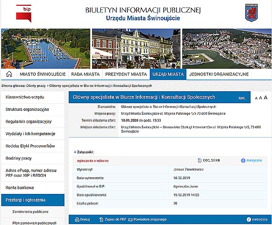Click info icon beside attachment metryczka

(x=243, y=161)
